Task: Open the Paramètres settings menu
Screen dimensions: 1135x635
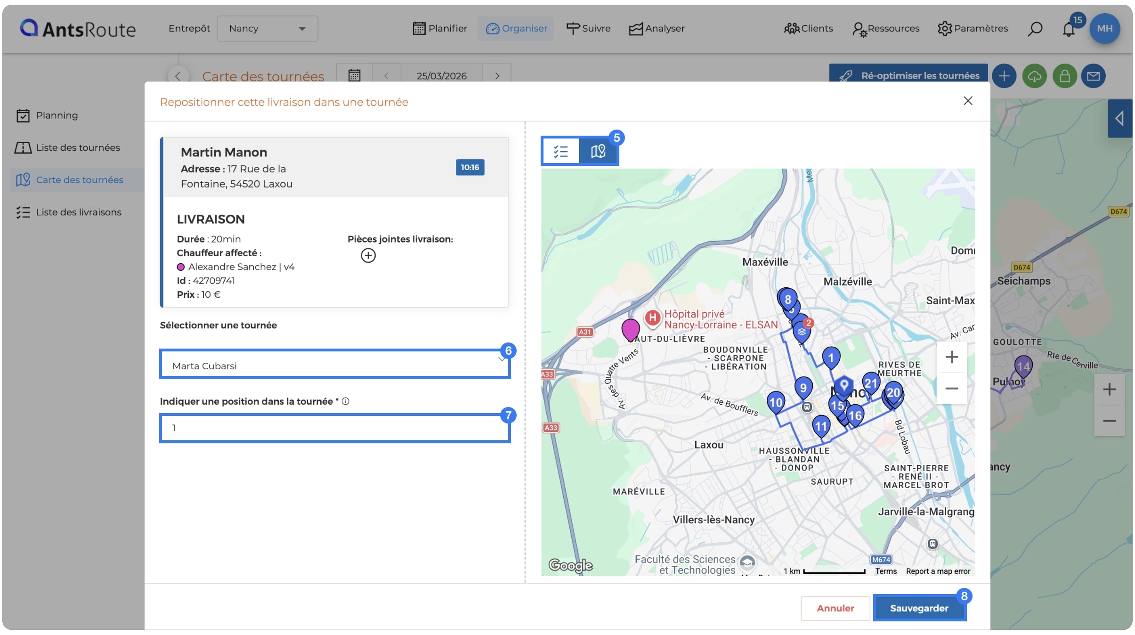Action: (x=973, y=28)
